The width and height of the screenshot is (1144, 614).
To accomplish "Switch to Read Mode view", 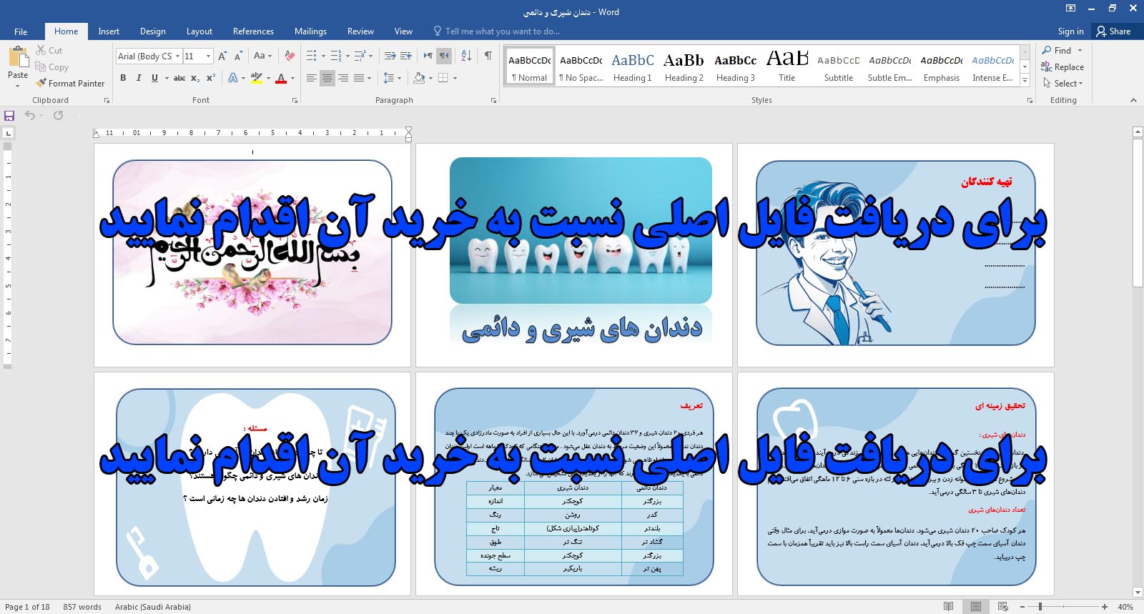I will [948, 607].
